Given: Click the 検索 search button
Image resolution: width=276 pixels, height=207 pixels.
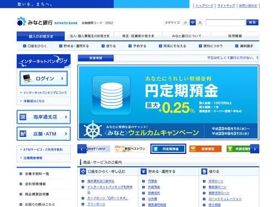Looking at the screenshot, I should coord(252,23).
